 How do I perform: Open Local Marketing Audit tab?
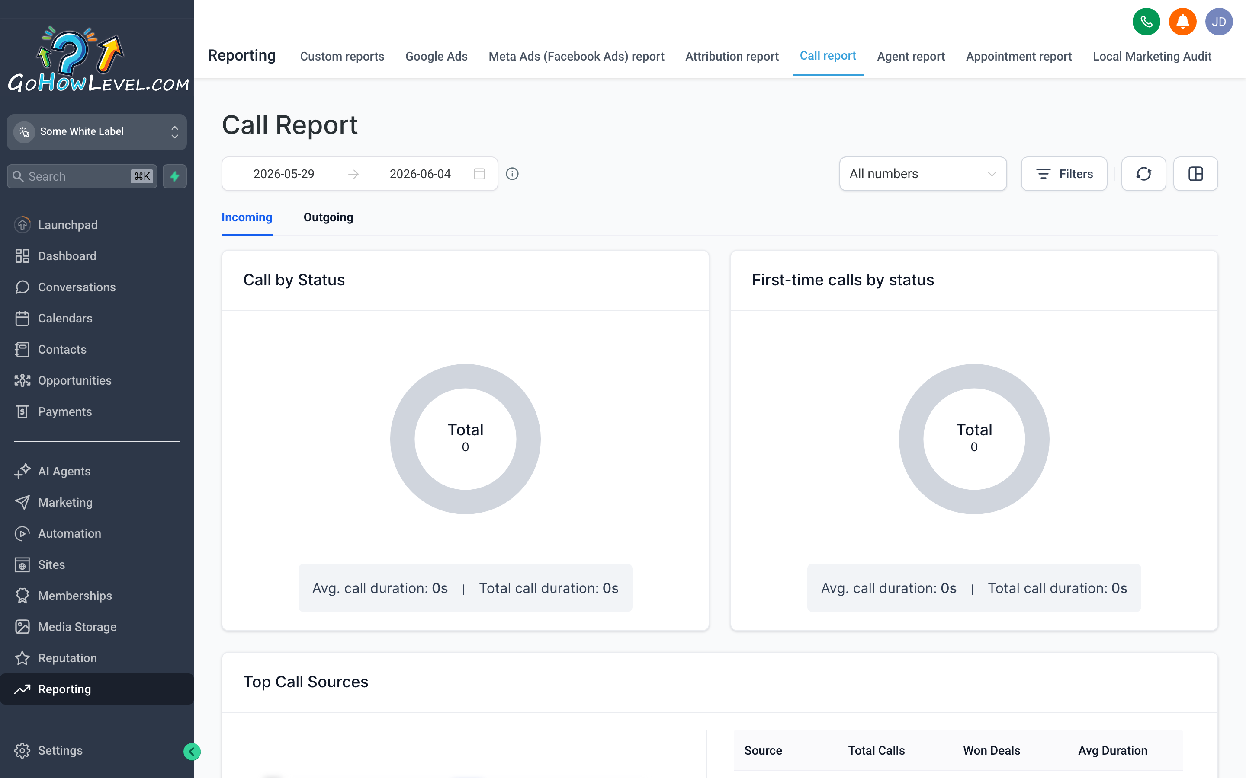tap(1152, 56)
